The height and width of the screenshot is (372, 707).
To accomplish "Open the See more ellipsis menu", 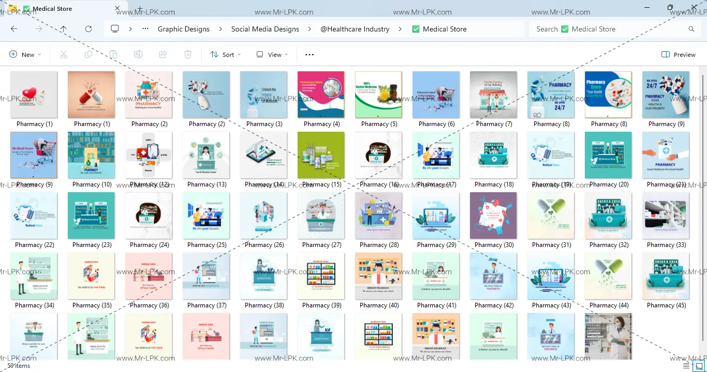I will (x=310, y=54).
